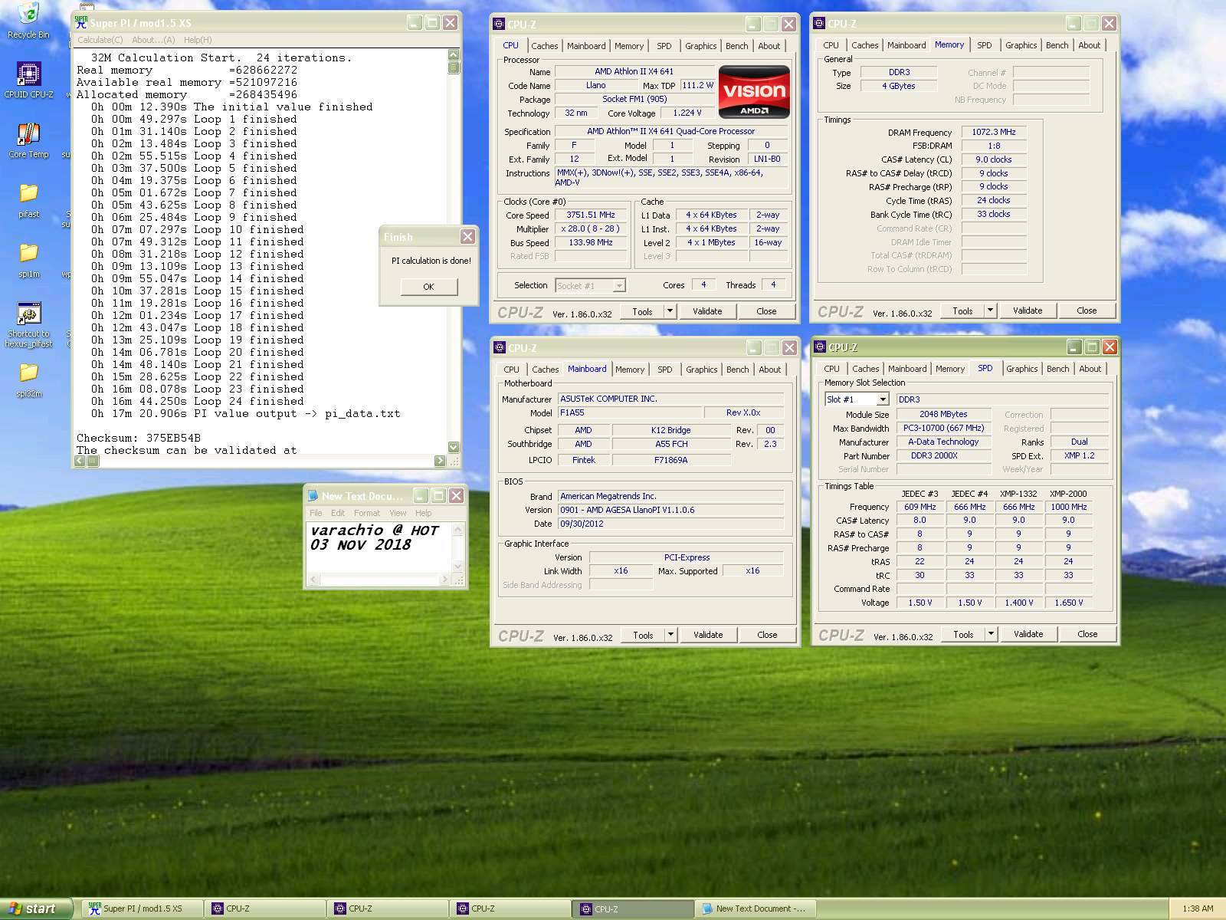Switch to Graphics tab in Mainboard CPU-Z window
This screenshot has height=920, width=1226.
702,370
